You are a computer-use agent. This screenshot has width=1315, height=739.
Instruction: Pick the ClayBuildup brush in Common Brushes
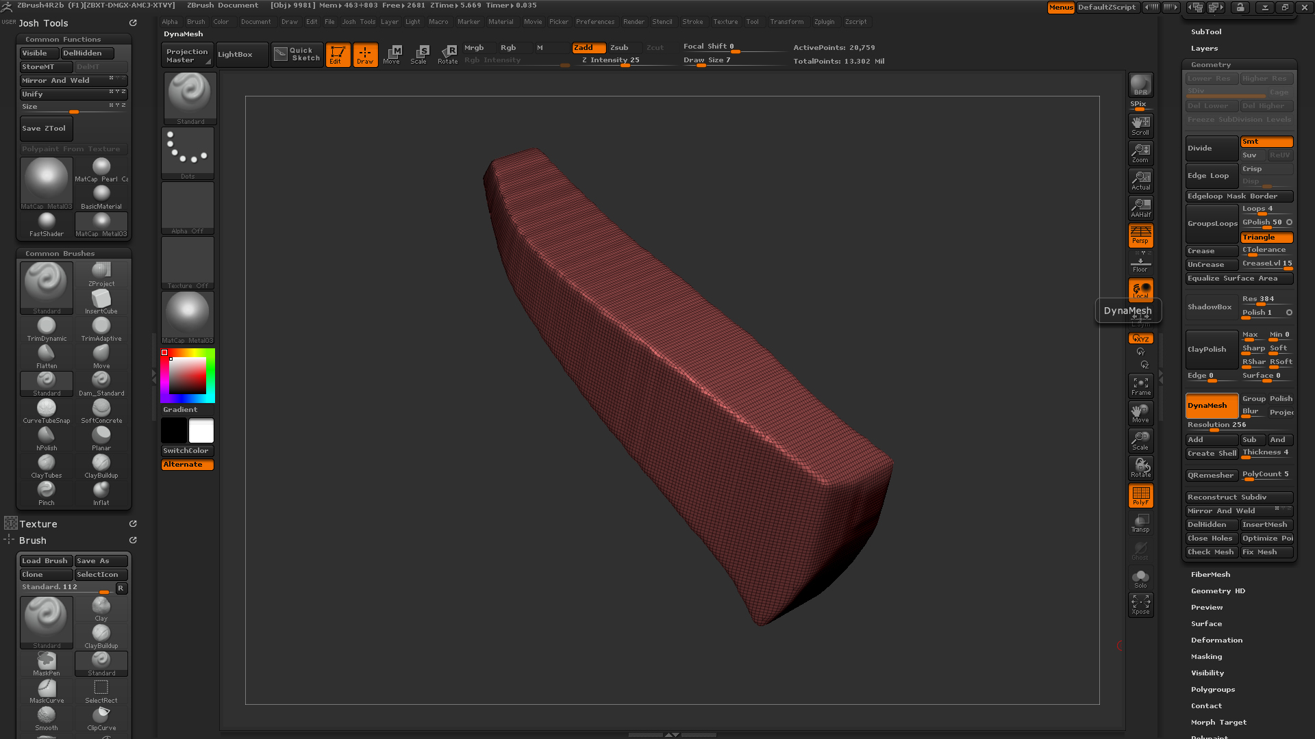101,466
